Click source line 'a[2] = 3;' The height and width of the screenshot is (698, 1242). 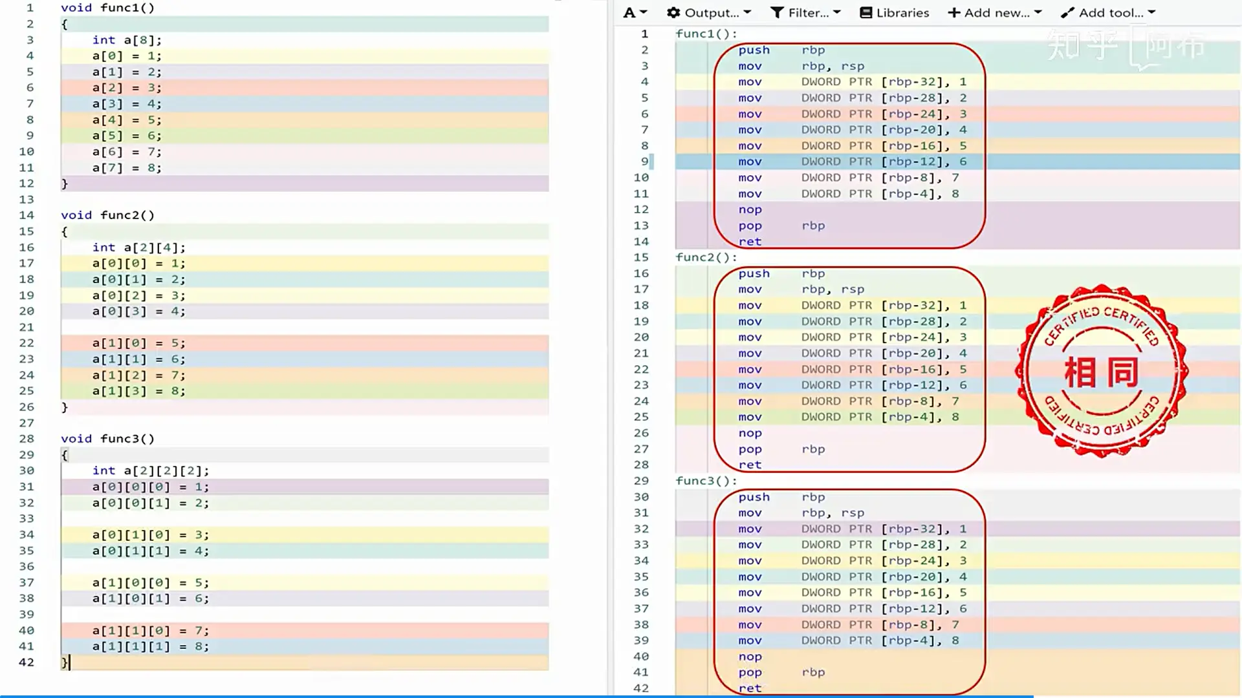pyautogui.click(x=127, y=88)
